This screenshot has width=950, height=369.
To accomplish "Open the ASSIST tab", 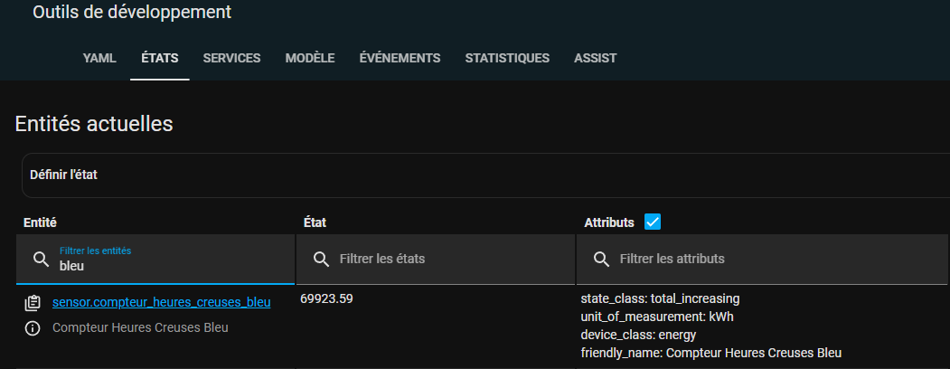I will click(595, 58).
